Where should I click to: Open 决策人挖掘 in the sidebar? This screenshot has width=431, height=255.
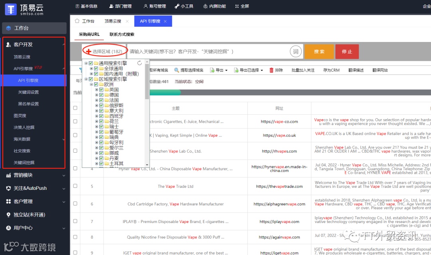(x=24, y=127)
